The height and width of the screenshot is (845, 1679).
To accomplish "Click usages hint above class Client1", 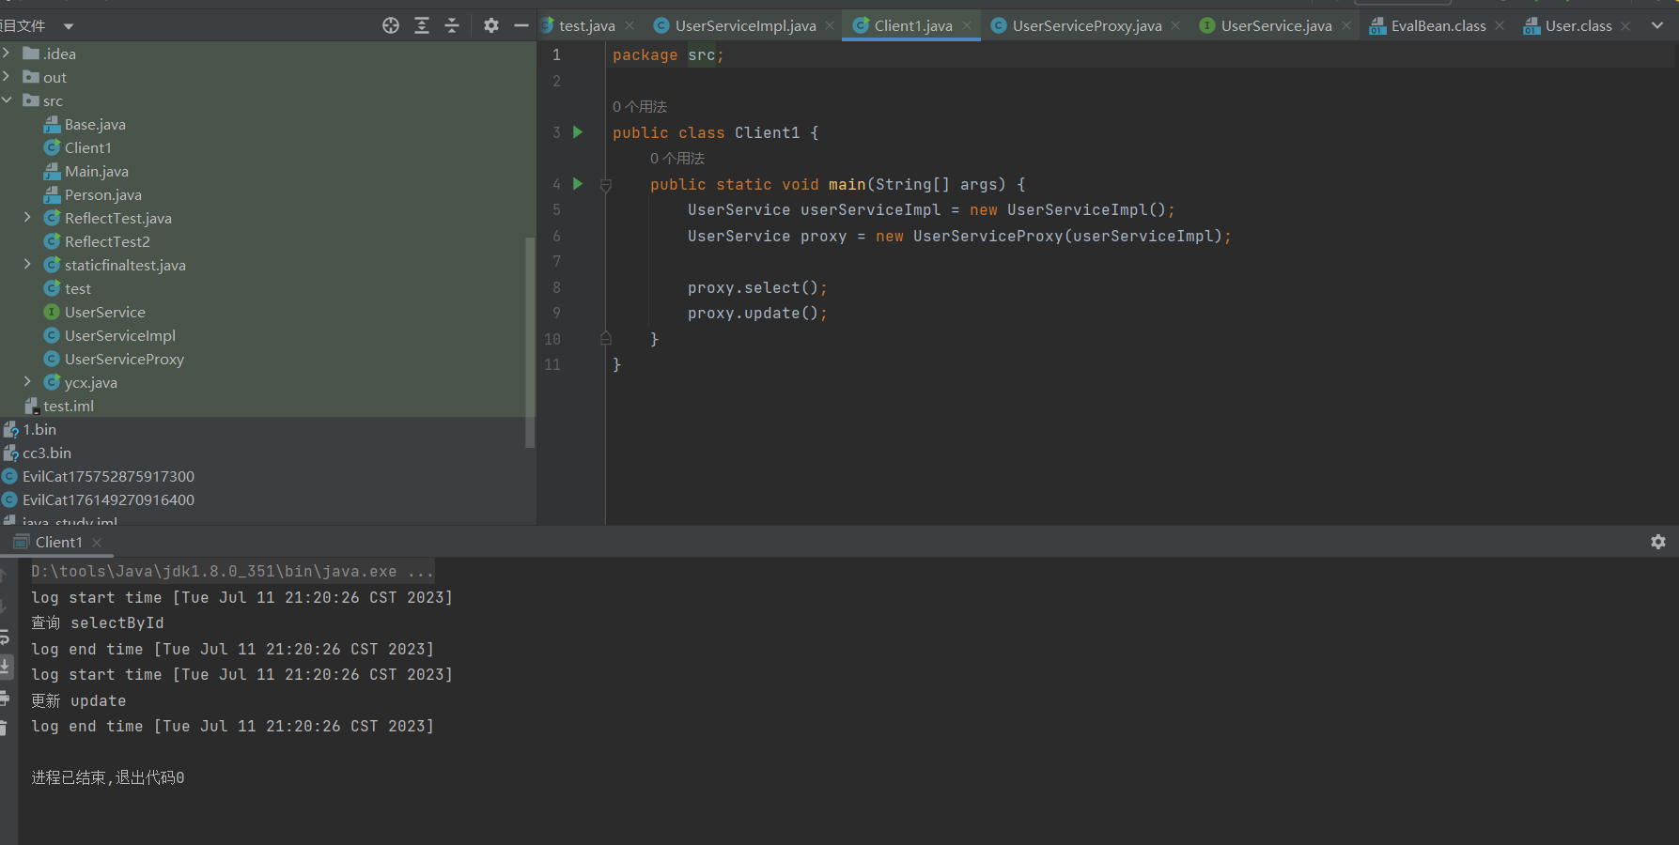I will coord(640,107).
